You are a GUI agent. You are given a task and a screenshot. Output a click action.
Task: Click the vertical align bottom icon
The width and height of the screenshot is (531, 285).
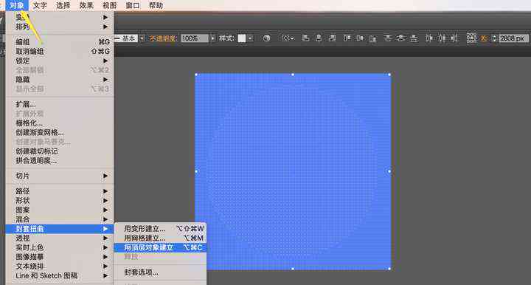point(373,38)
